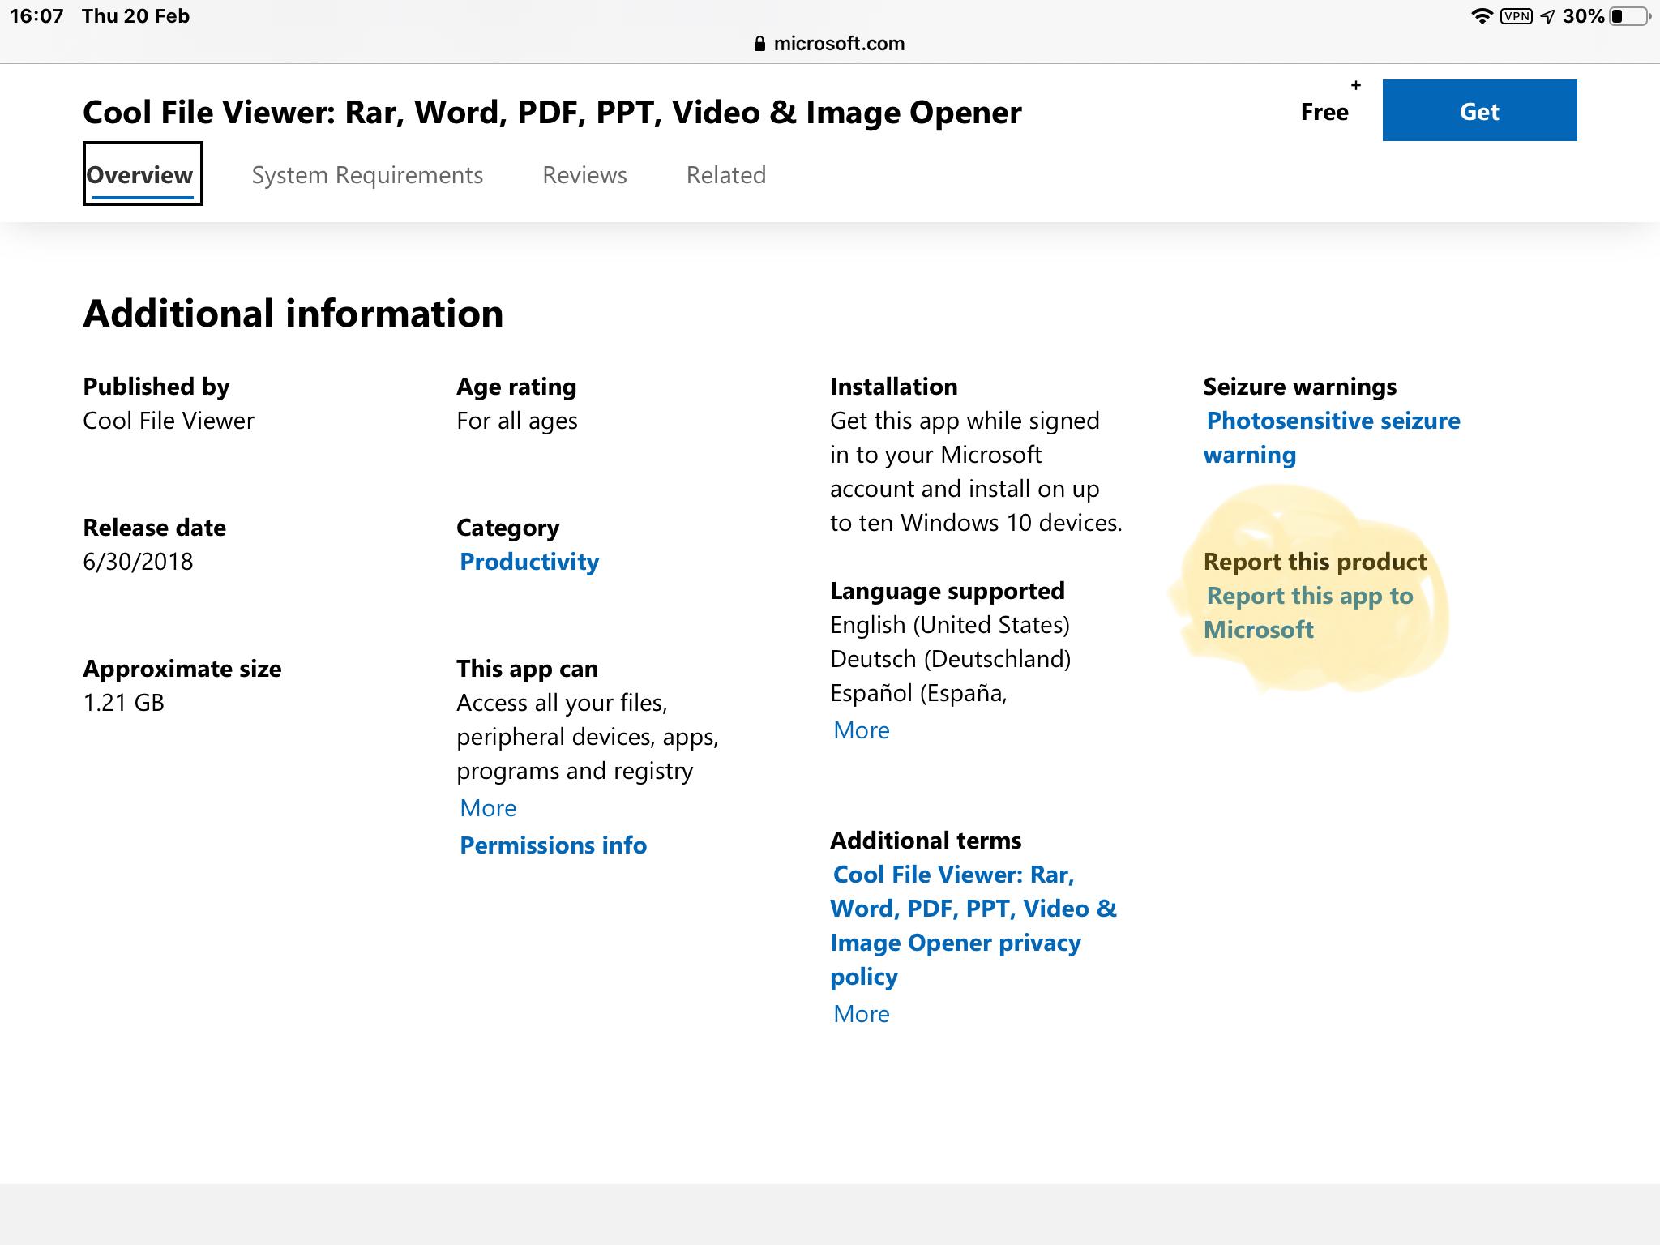Select the Access all your files permission text
1660x1245 pixels.
tap(588, 737)
